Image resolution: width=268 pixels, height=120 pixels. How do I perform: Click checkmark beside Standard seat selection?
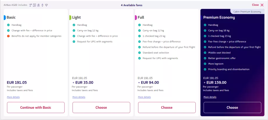point(140,53)
